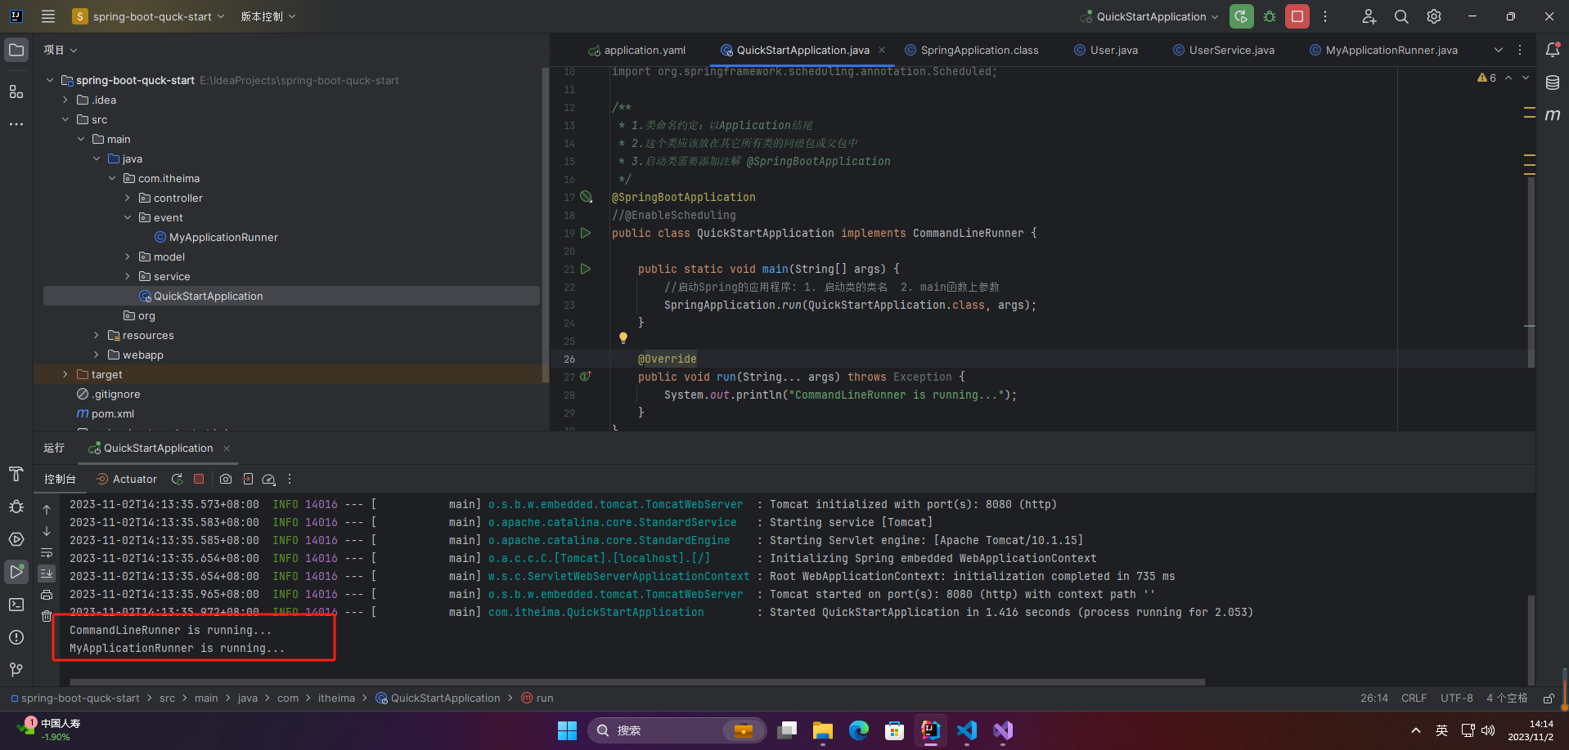The width and height of the screenshot is (1569, 750).
Task: Click run gutter icon beside main method
Action: coord(586,269)
